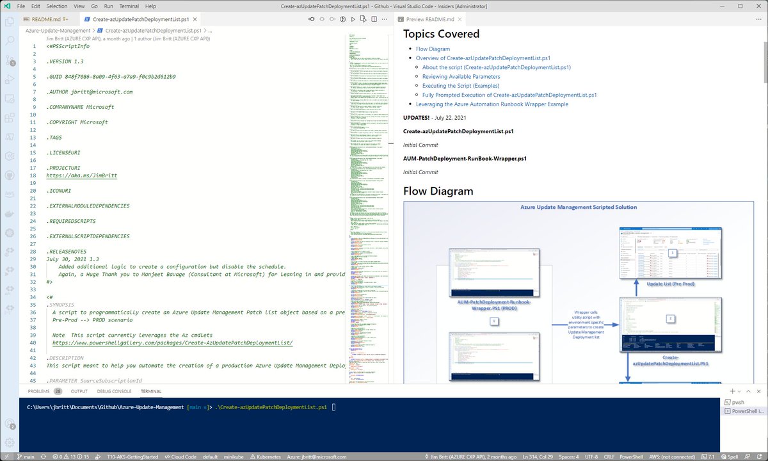Open the GitHub view in activity bar

(10, 175)
